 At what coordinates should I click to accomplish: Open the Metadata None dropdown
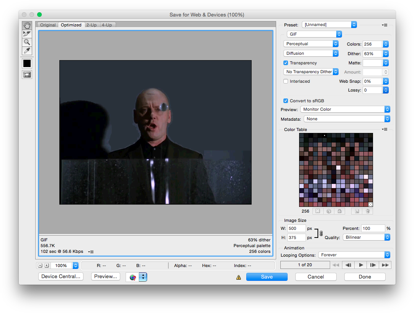click(x=347, y=119)
